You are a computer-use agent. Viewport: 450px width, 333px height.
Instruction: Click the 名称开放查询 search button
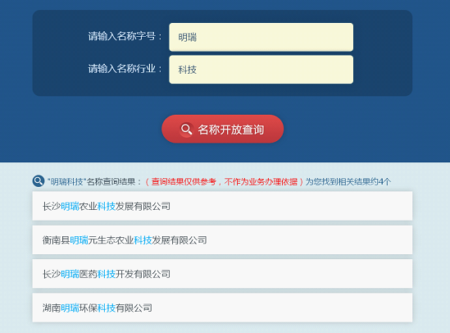[223, 130]
